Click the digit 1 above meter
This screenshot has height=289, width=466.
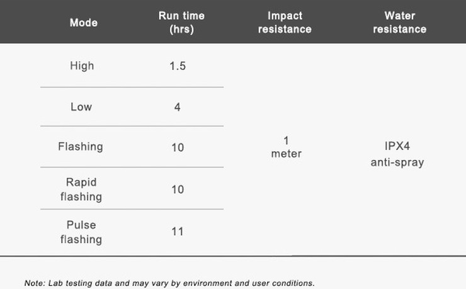click(x=286, y=140)
